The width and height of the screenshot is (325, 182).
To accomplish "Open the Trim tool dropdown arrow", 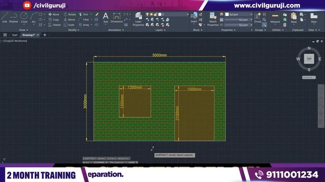I will 91,15.
